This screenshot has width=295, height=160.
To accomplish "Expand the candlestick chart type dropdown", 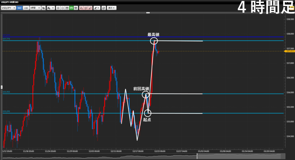I will click(x=51, y=8).
